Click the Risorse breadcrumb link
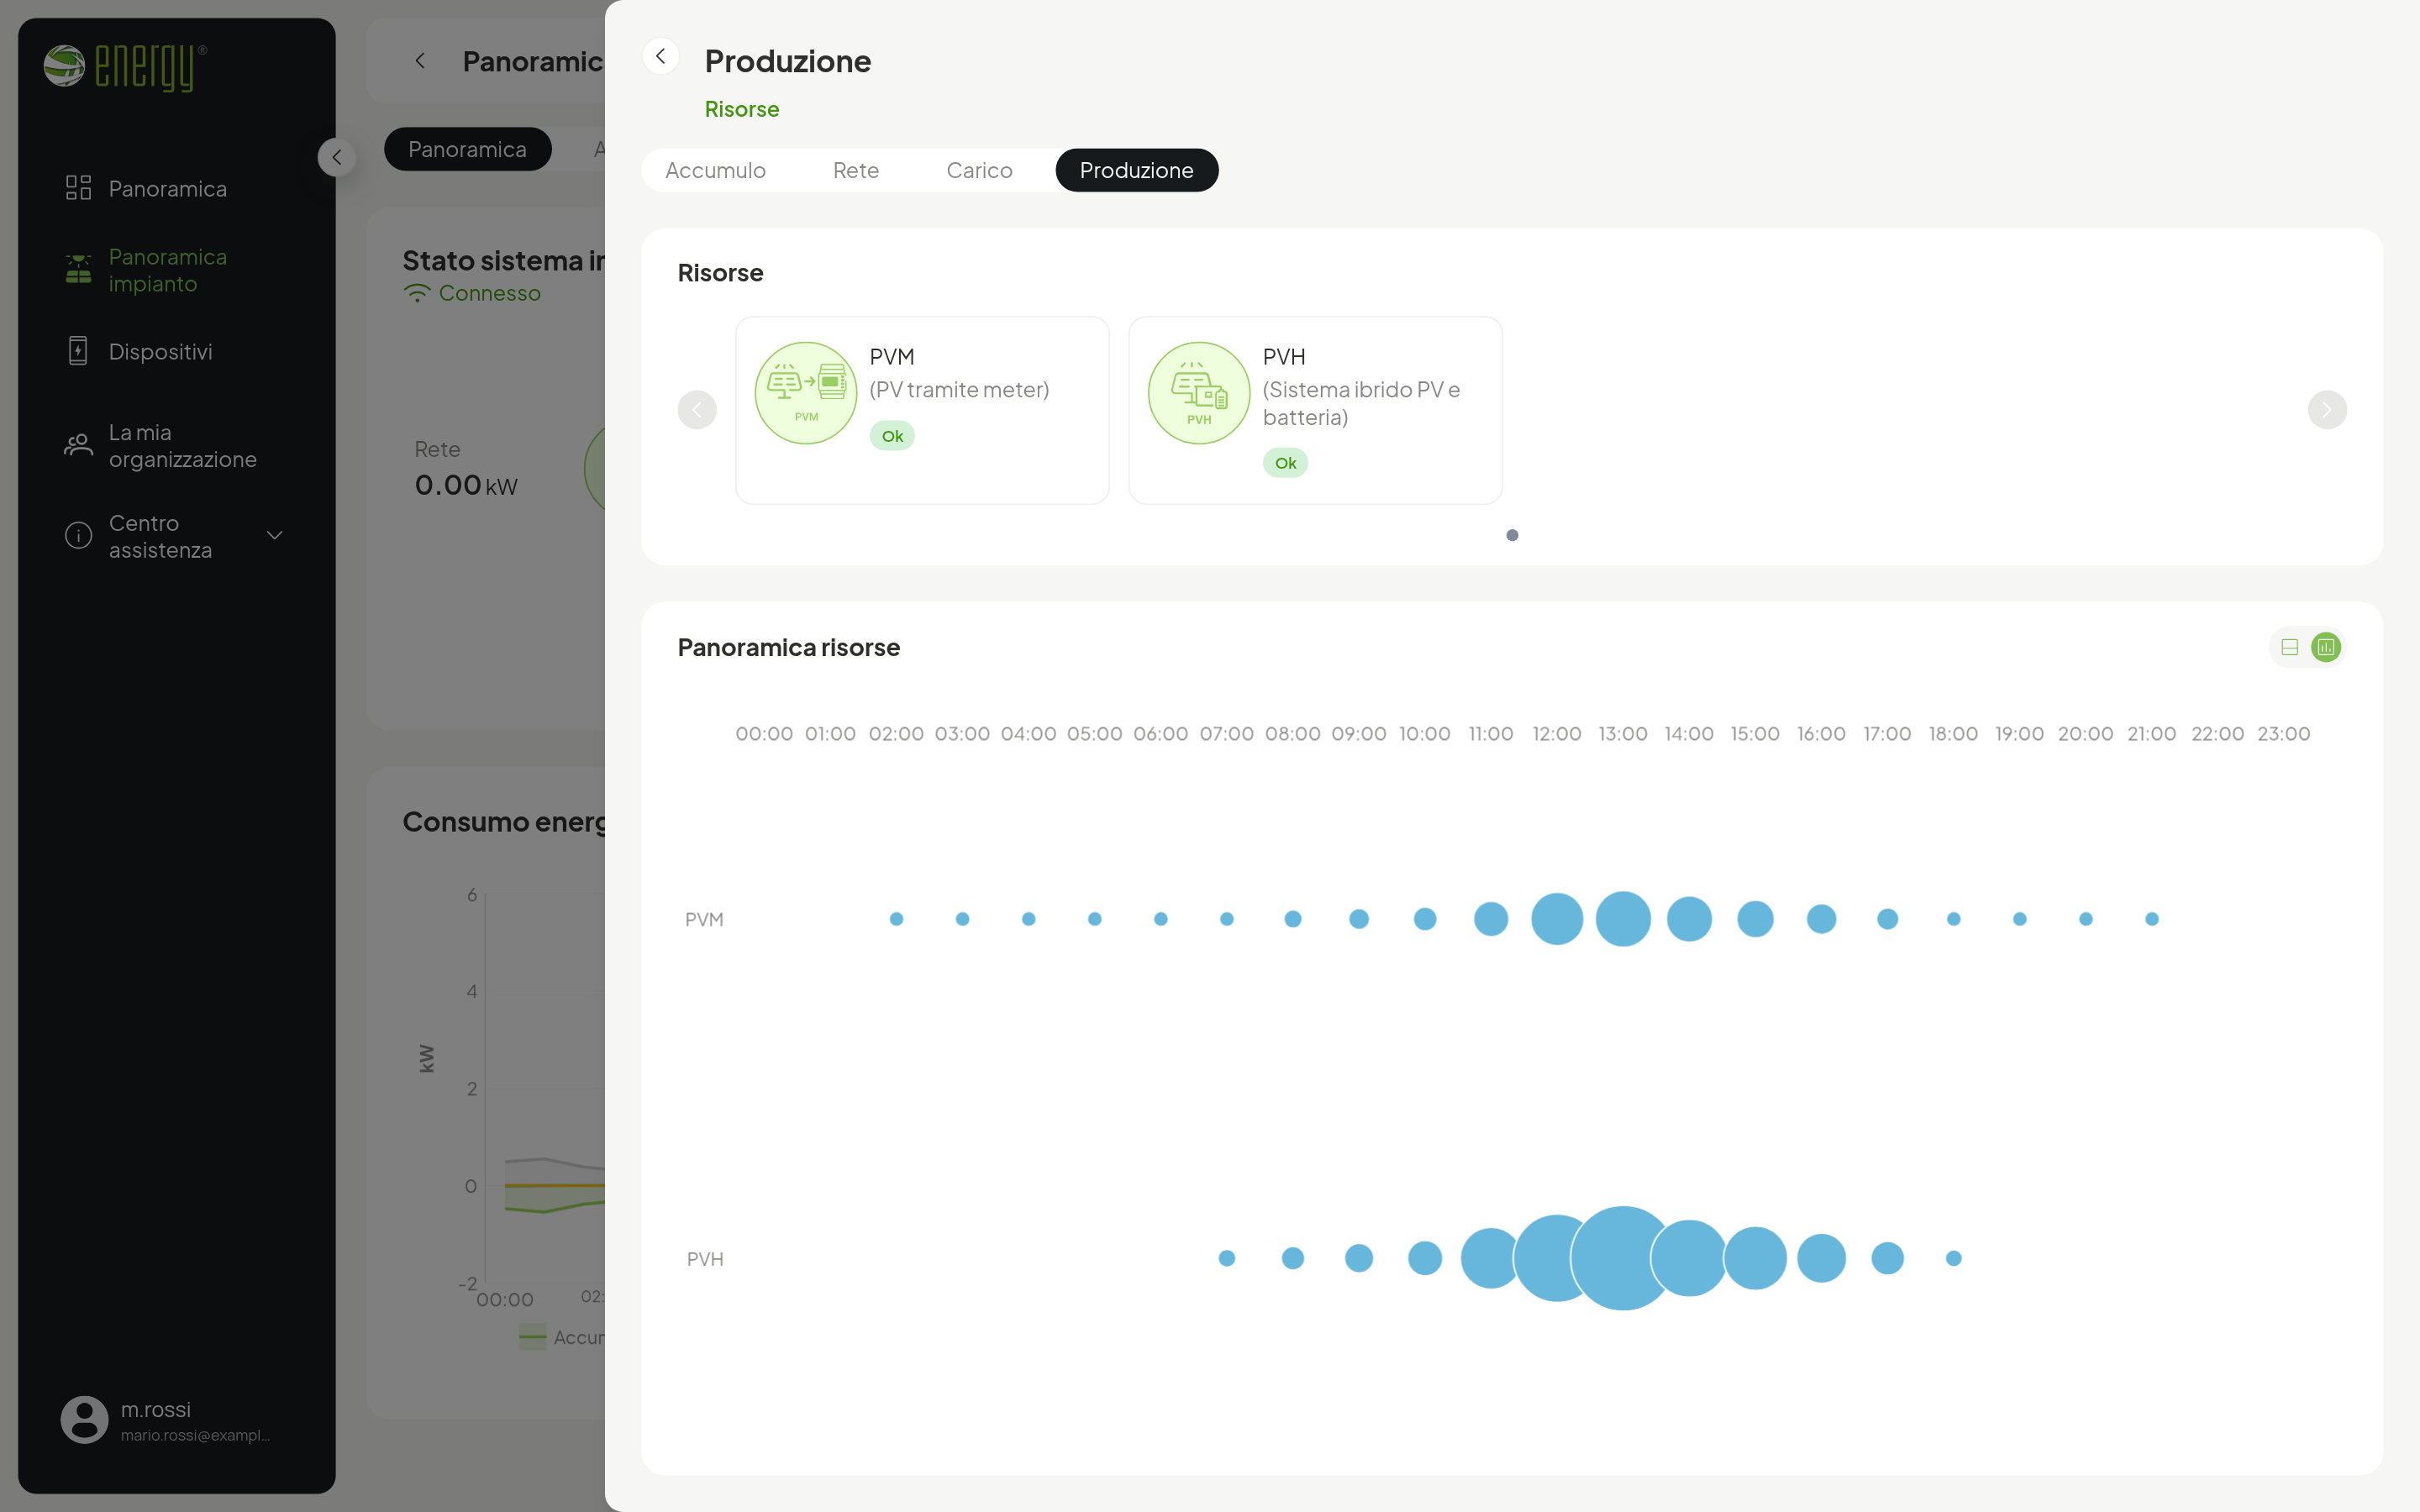2420x1512 pixels. [742, 109]
